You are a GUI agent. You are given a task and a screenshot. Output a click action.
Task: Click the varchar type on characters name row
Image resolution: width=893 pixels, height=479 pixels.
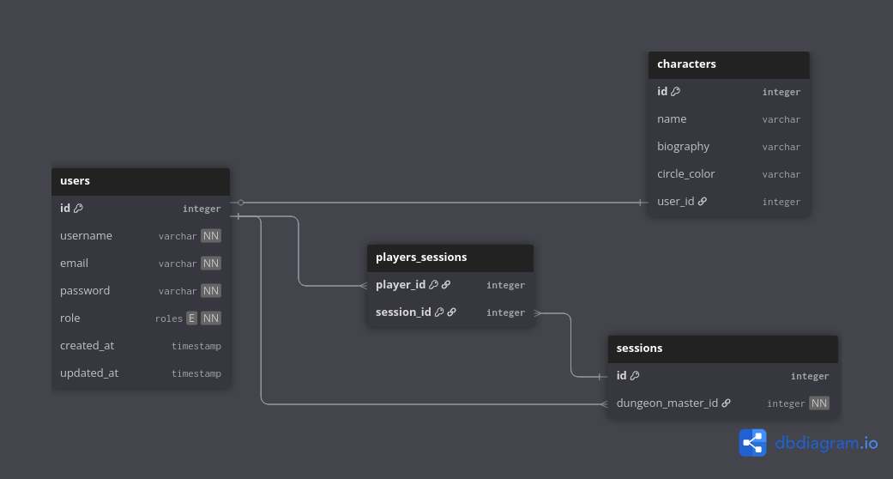(781, 120)
